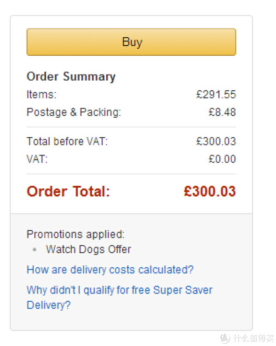The height and width of the screenshot is (346, 276).
Task: Click the Chinese watermark text
Action: coord(253,338)
